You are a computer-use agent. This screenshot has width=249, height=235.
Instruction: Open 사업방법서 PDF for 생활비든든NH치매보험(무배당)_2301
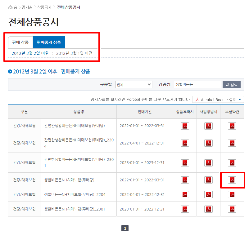208,209
